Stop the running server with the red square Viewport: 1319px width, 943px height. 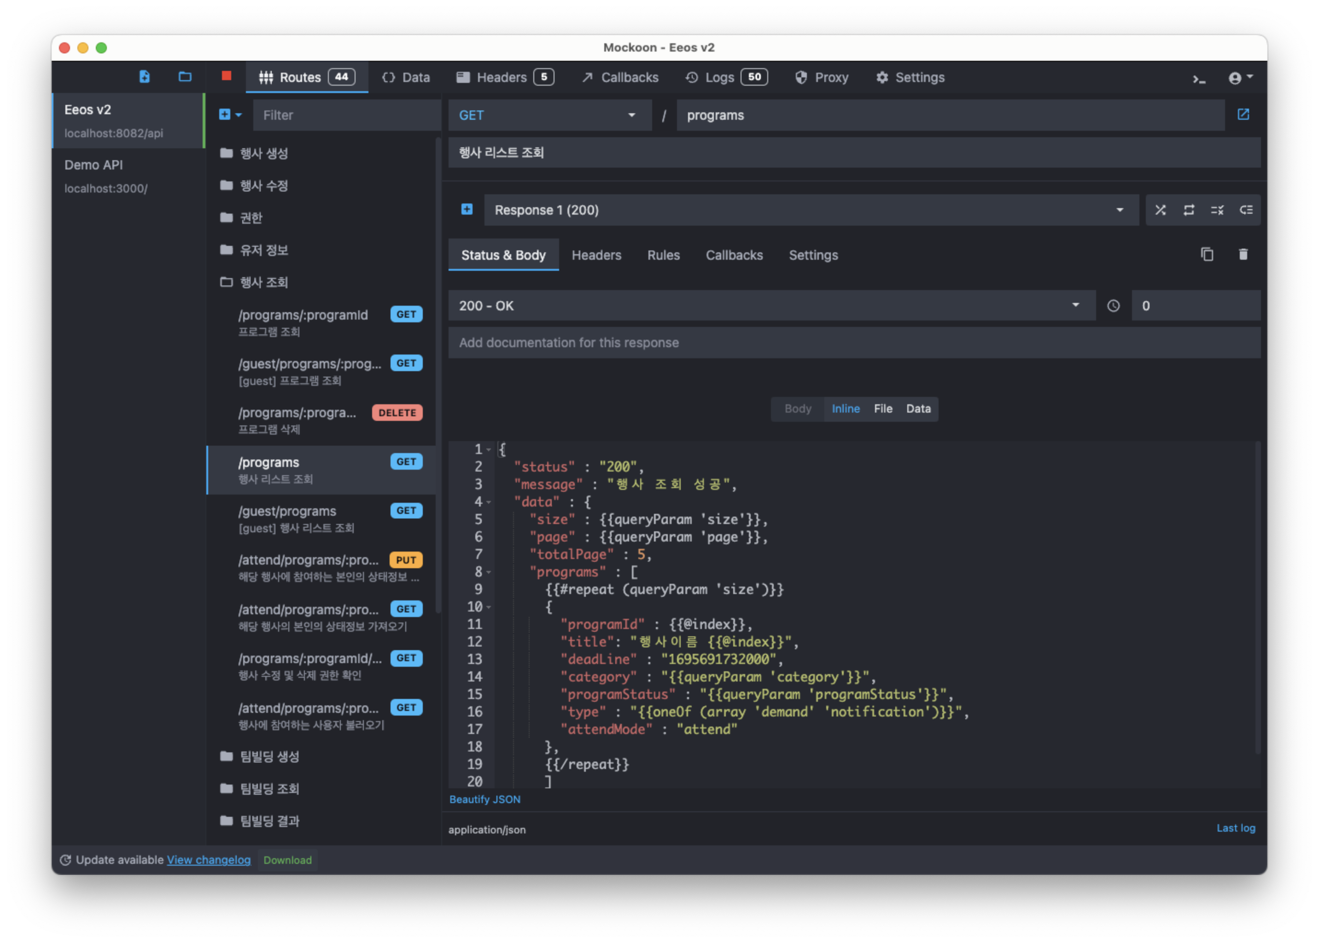click(227, 76)
